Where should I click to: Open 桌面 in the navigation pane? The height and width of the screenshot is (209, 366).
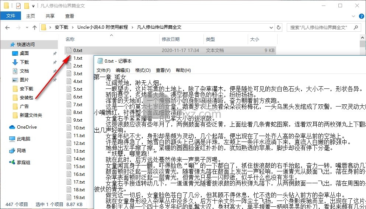point(24,53)
